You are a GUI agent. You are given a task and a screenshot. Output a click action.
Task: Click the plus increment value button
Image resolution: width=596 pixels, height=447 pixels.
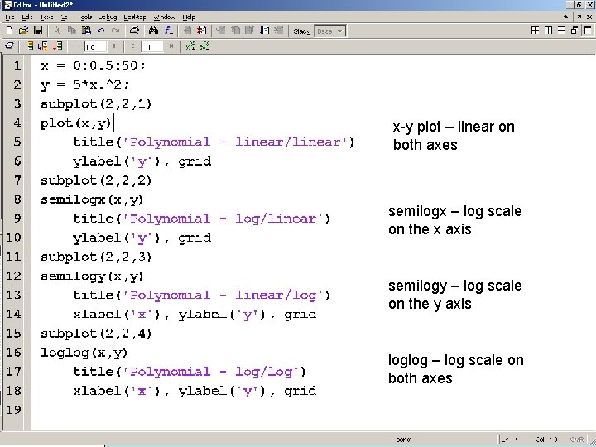coord(114,46)
